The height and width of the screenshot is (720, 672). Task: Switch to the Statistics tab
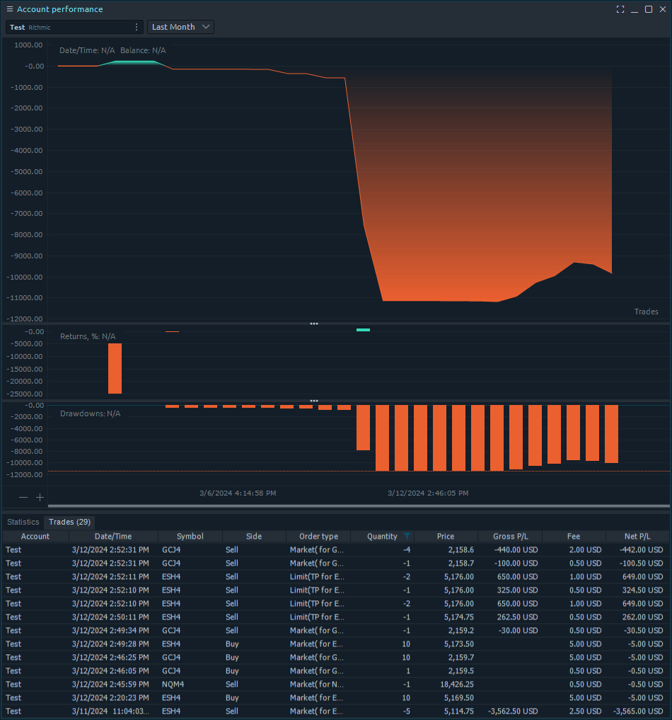pyautogui.click(x=23, y=522)
